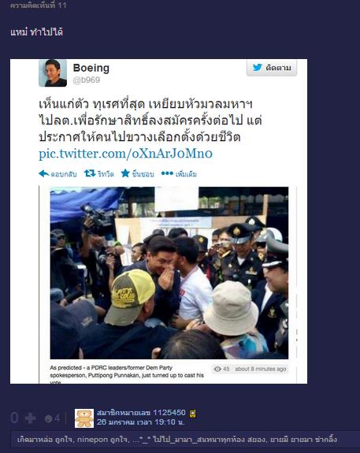Viewport: 360px width, 453px height.
Task: Click the reply arrow icon in tweet
Action: click(x=43, y=173)
